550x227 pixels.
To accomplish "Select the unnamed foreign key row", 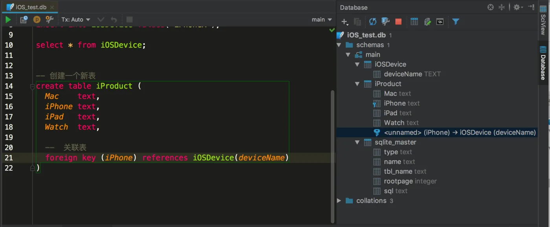I will point(437,133).
